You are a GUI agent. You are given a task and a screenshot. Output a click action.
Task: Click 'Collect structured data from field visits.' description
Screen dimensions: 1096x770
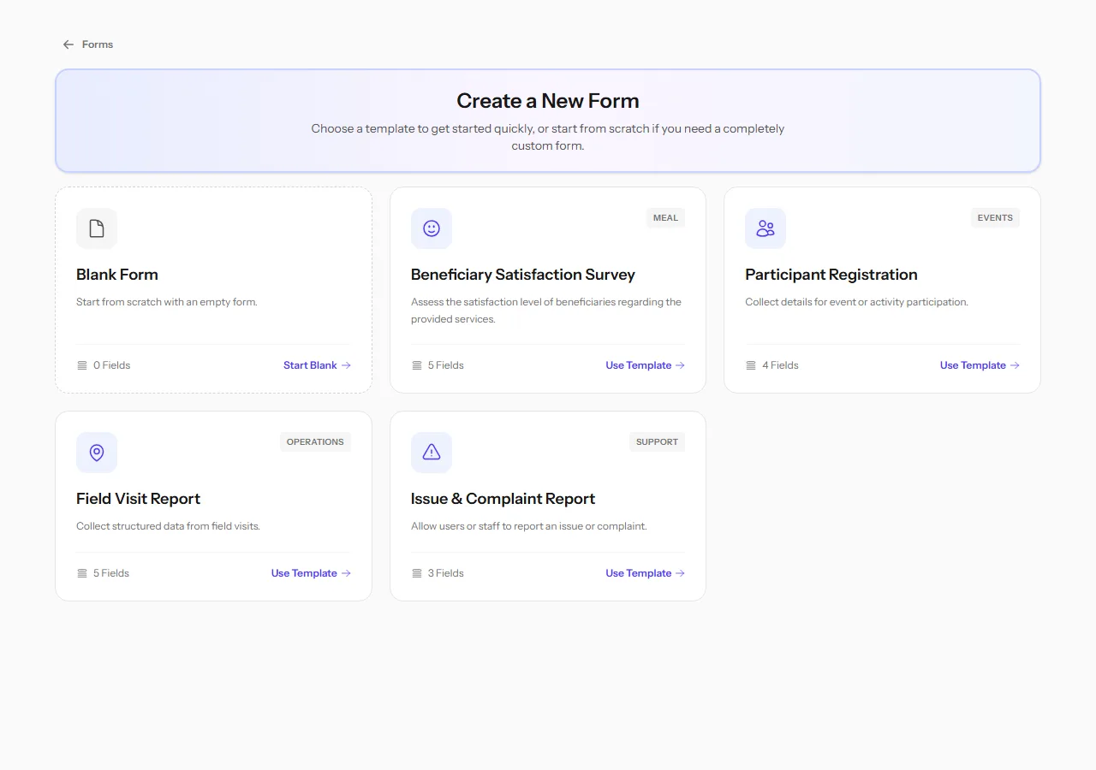pyautogui.click(x=168, y=526)
